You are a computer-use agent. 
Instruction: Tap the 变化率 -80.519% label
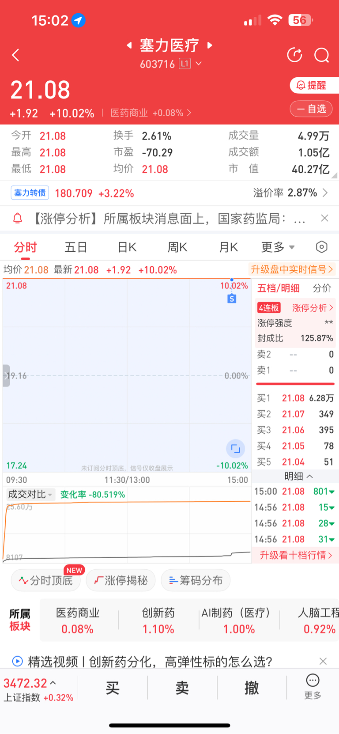tap(93, 495)
